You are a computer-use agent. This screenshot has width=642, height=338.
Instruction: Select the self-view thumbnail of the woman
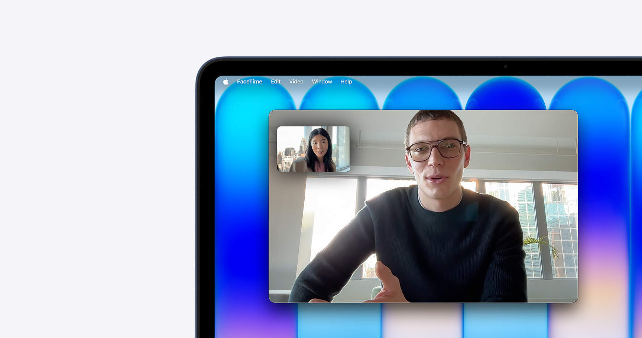point(314,149)
